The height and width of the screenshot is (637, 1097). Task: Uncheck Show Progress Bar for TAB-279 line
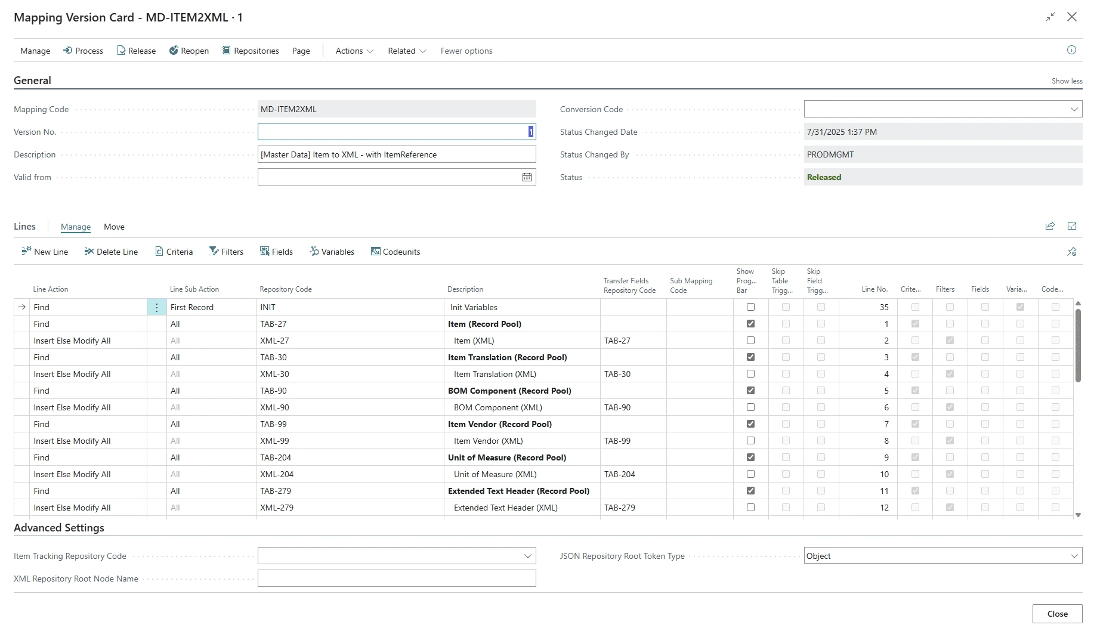[x=750, y=491]
